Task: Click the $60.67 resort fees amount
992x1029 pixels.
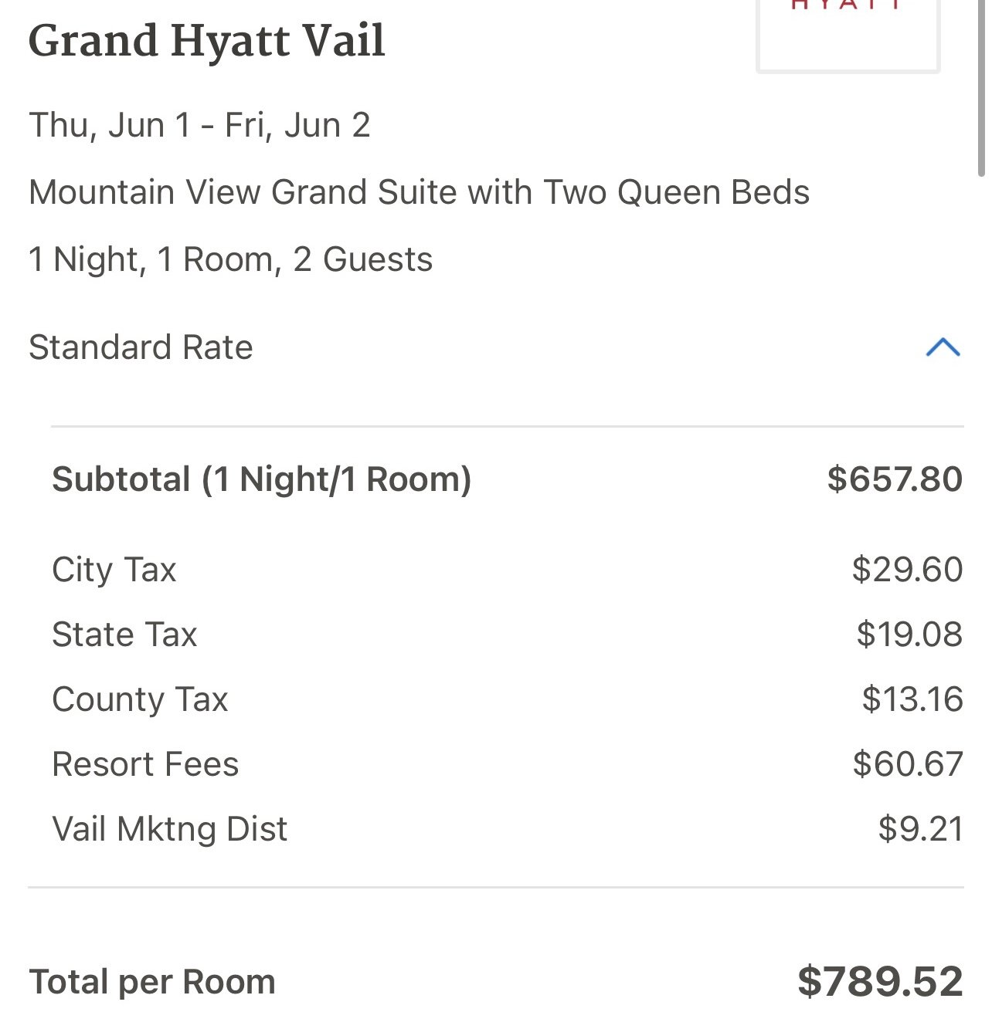Action: click(x=908, y=764)
